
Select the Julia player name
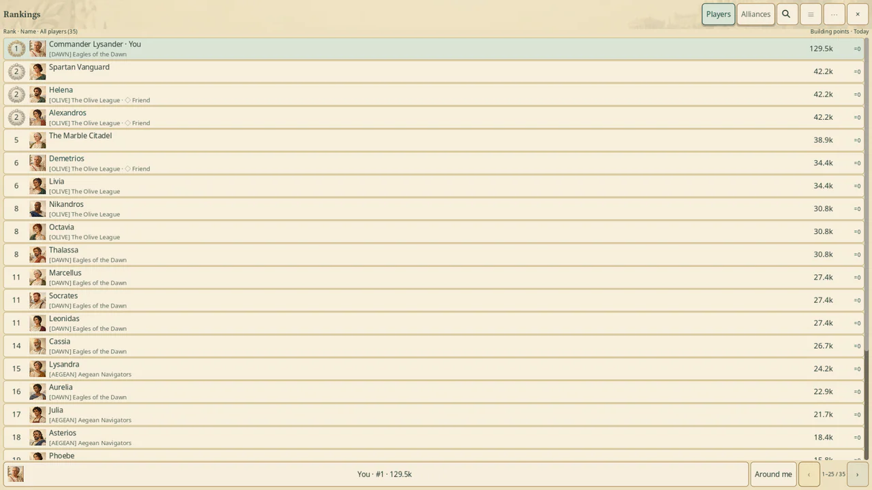tap(56, 410)
